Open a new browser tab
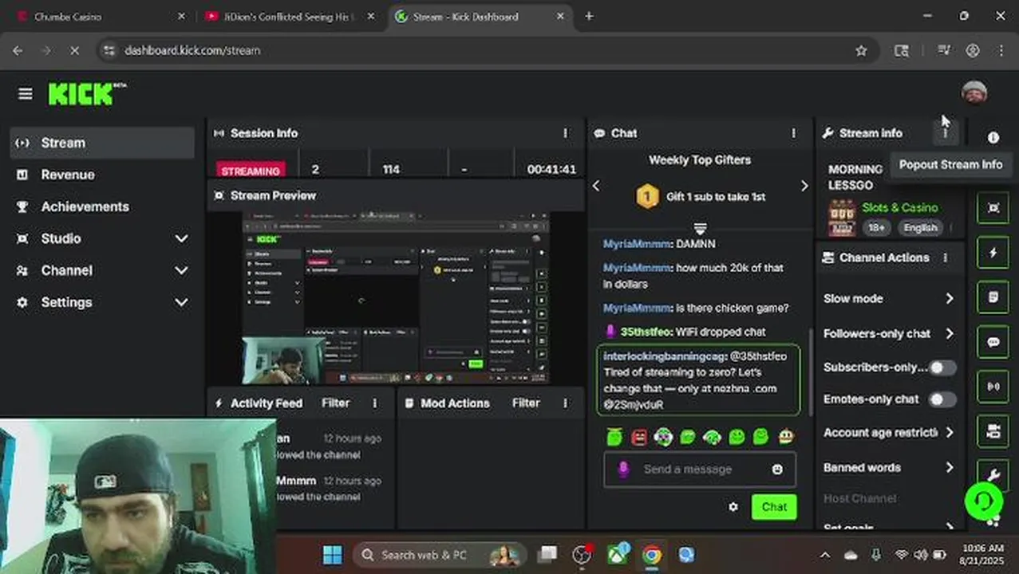Screen dimensions: 1019x574 pos(589,16)
